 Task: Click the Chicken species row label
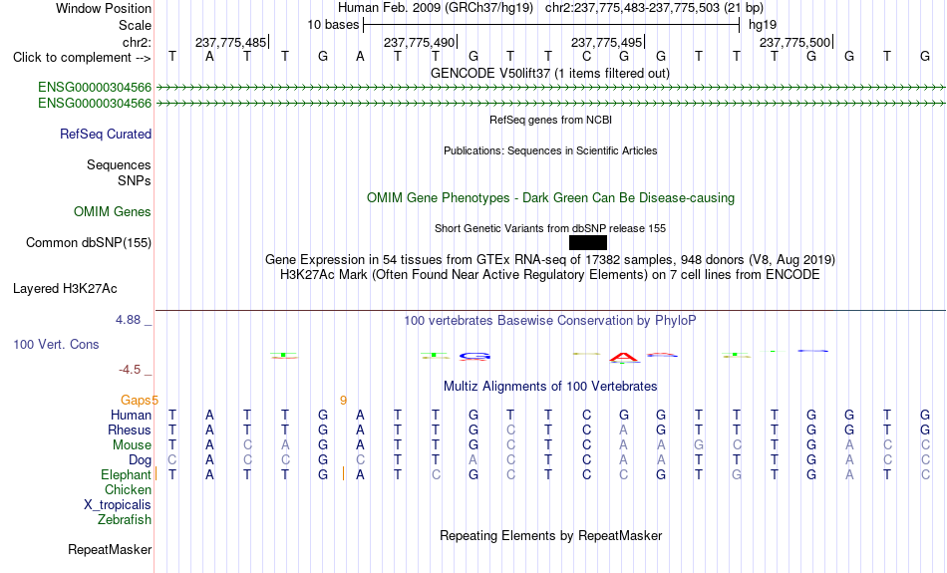coord(128,489)
